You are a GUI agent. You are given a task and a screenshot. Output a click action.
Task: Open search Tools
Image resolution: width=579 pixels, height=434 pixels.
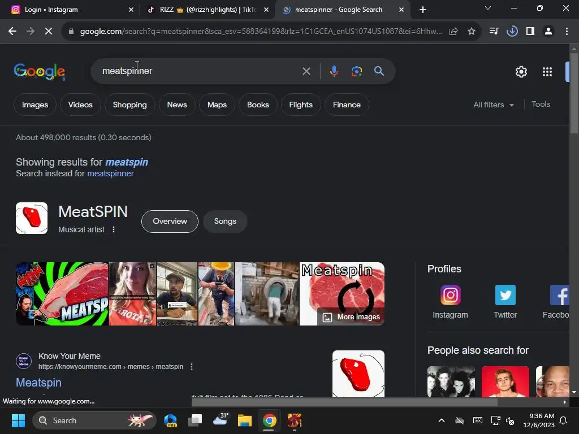pyautogui.click(x=541, y=105)
